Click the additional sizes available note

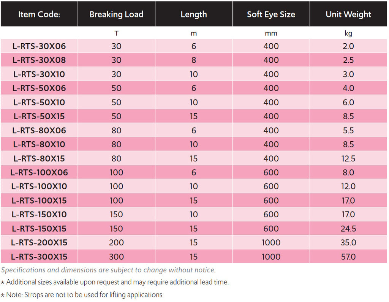(117, 282)
